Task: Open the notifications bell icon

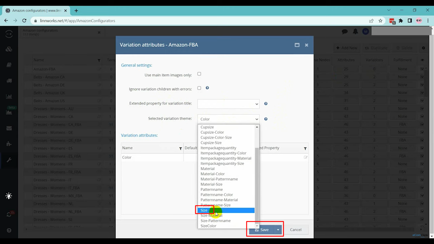Action: click(355, 31)
